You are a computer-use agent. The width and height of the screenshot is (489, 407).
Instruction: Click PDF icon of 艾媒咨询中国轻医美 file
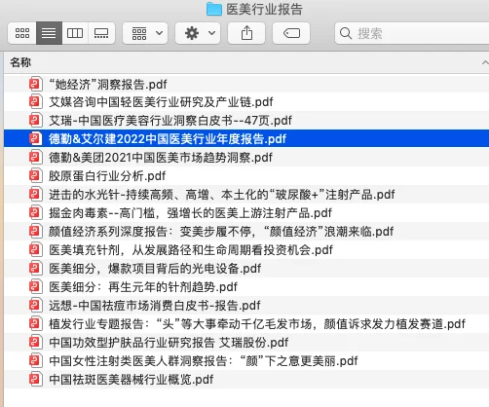35,101
